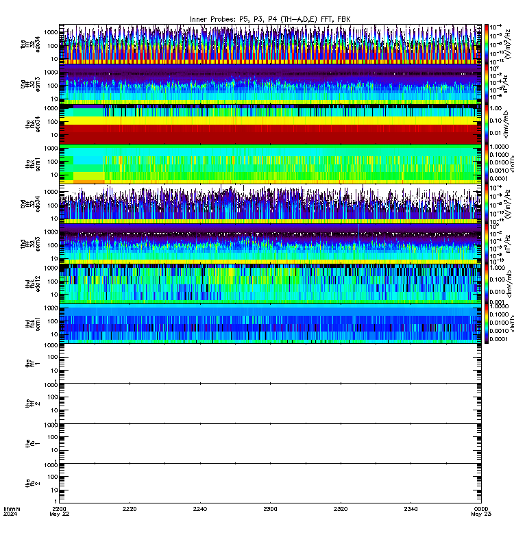This screenshot has width=514, height=548.
Task: Click the '0.0001' value on thd fbk scm1 color scale
Action: coord(499,339)
